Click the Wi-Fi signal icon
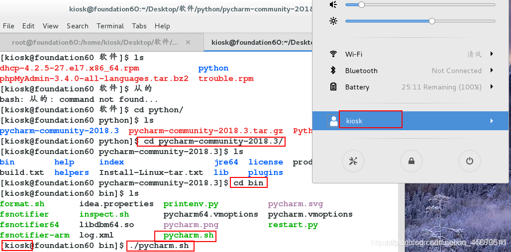The height and width of the screenshot is (252, 511). 333,54
